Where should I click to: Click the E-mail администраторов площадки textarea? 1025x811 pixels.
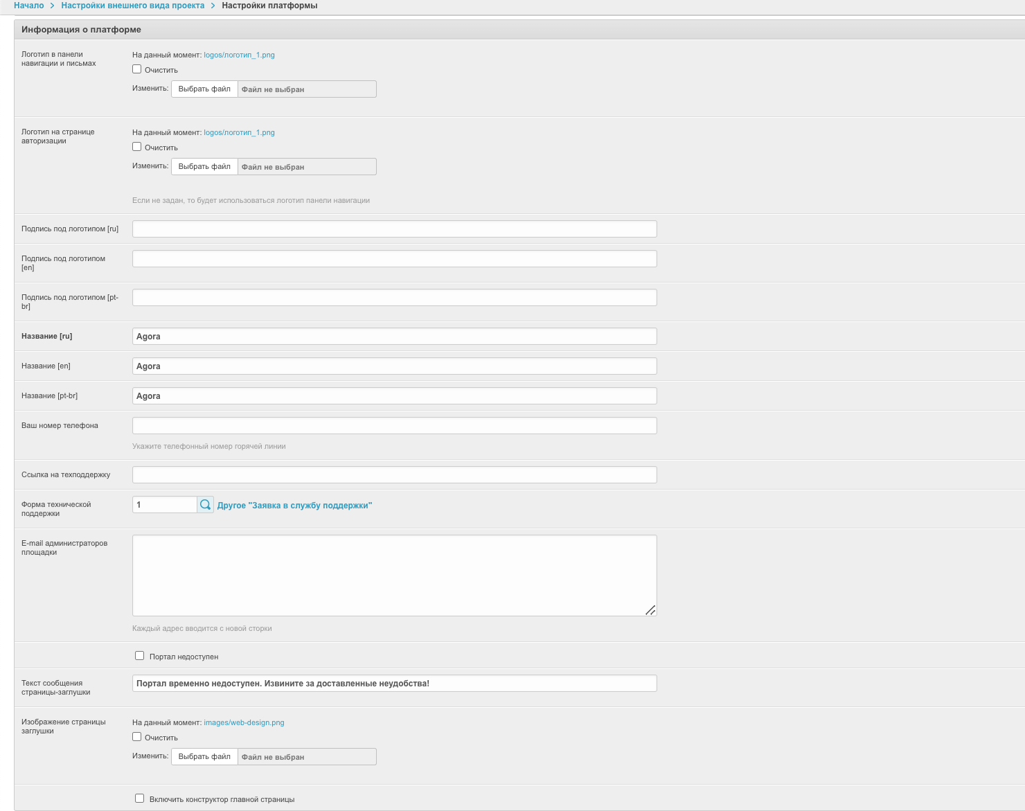394,575
